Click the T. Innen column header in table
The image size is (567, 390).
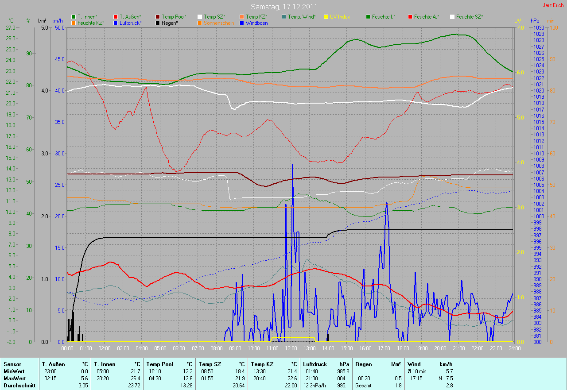(105, 364)
